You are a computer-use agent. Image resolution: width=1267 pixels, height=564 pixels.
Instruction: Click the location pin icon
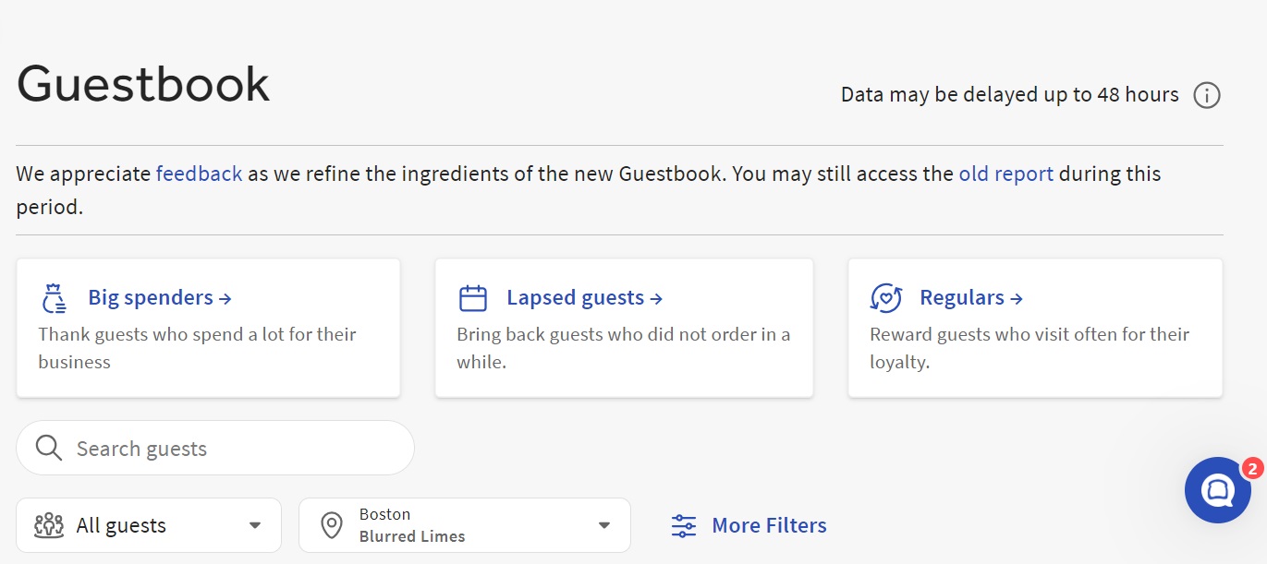click(331, 525)
